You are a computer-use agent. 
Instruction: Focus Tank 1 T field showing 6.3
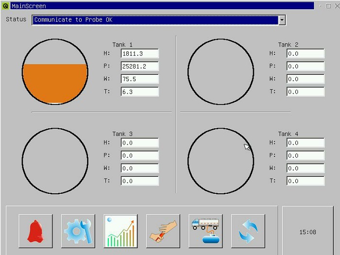(x=139, y=91)
